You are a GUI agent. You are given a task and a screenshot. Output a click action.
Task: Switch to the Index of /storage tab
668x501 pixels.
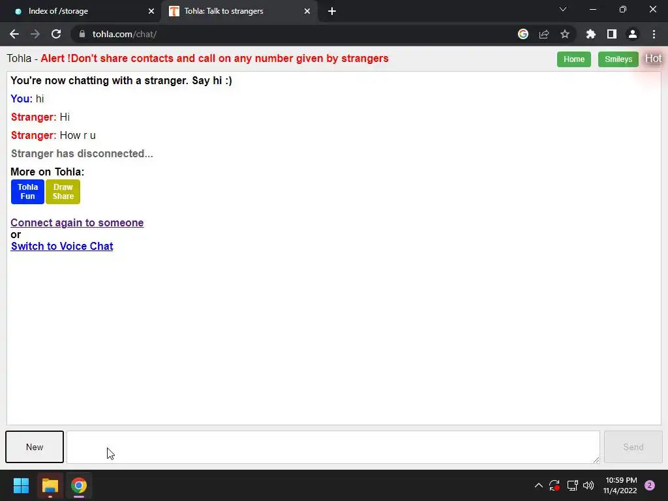(x=81, y=11)
